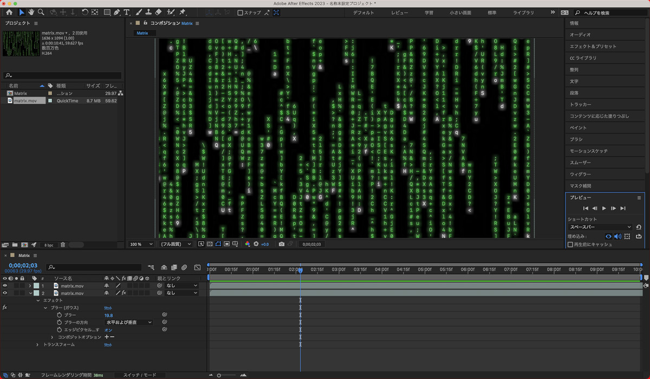
Task: Click リセット for the ブラー (ガウス) effect
Action: [x=108, y=308]
